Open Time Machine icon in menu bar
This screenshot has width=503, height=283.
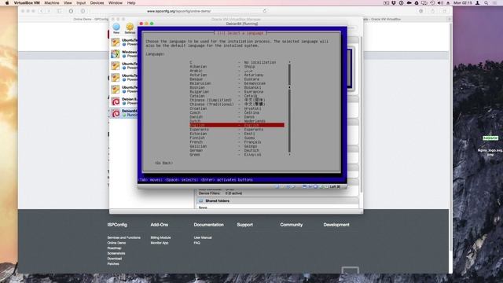click(432, 3)
